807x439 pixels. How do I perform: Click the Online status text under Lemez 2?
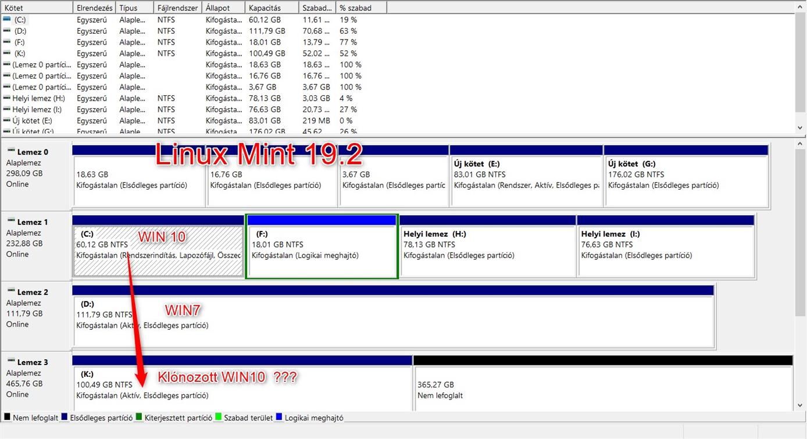point(17,324)
